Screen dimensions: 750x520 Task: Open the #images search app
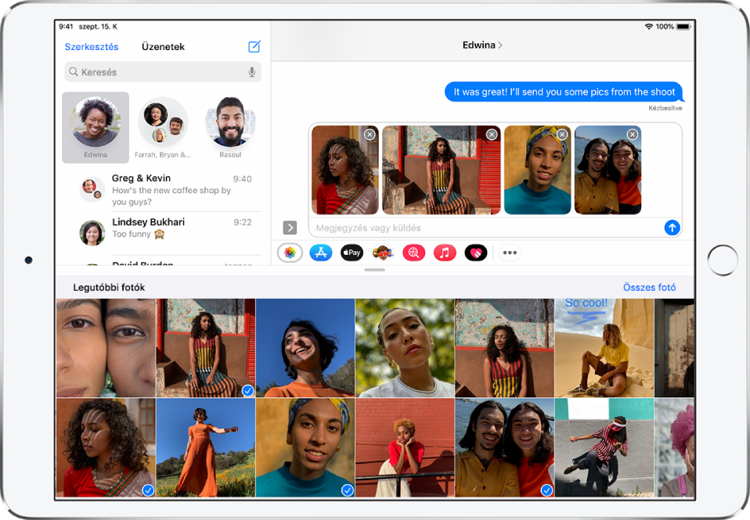(x=414, y=252)
